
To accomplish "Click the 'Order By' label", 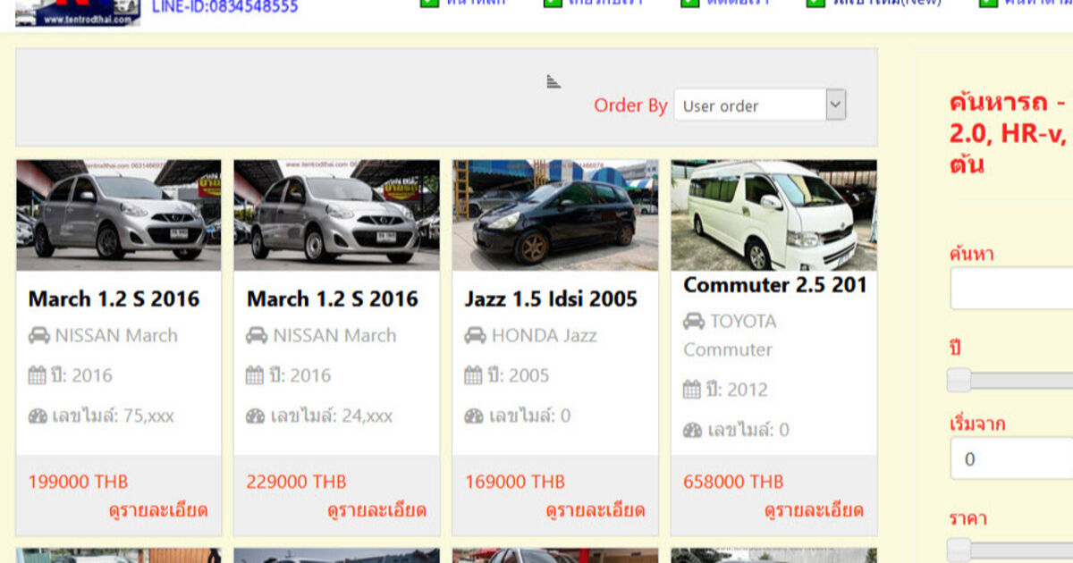I will click(630, 105).
